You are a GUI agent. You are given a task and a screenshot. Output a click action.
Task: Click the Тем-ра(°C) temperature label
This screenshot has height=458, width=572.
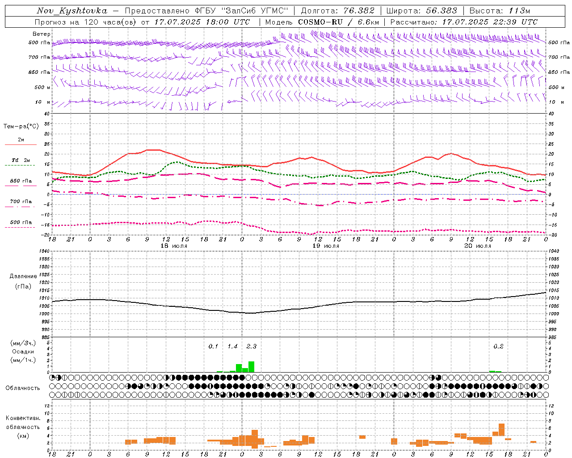pos(21,127)
